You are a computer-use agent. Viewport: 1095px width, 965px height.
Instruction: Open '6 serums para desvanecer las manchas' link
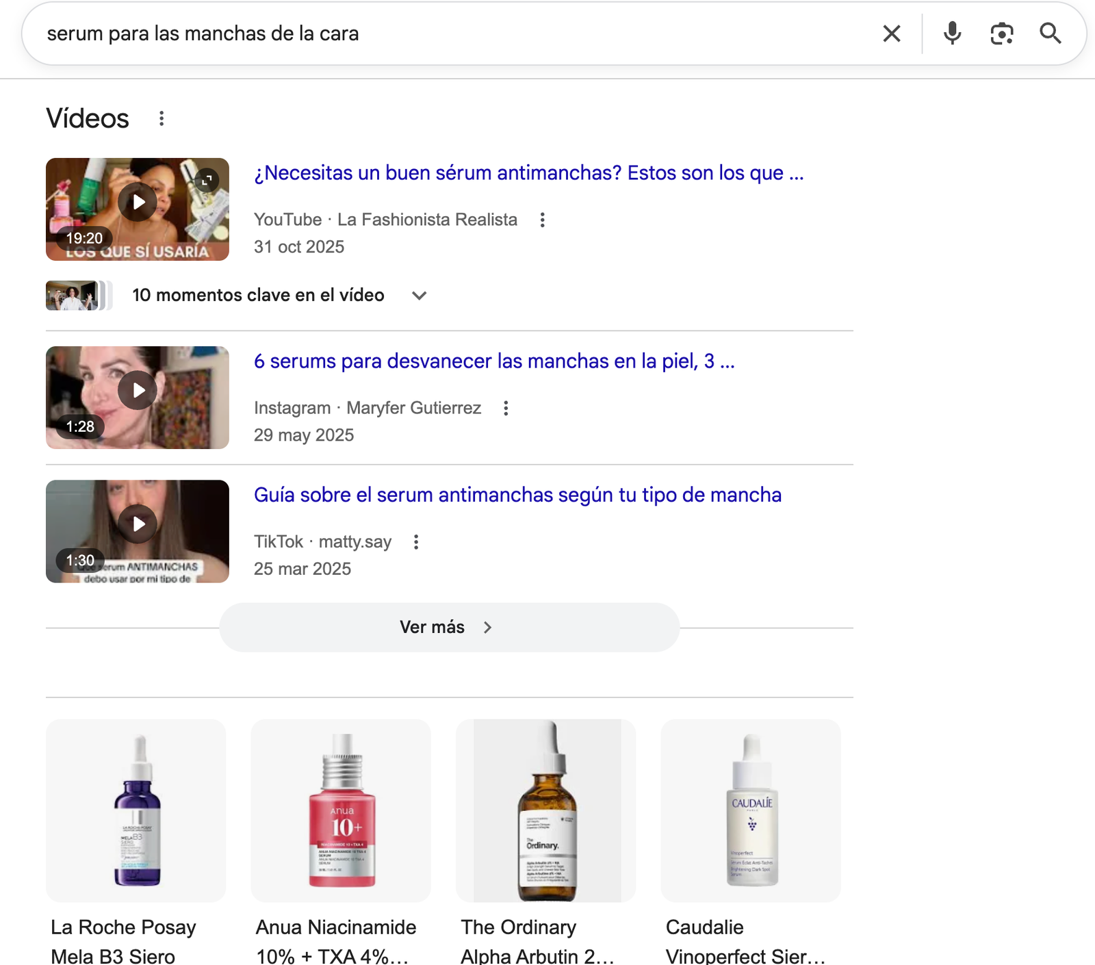(x=493, y=361)
